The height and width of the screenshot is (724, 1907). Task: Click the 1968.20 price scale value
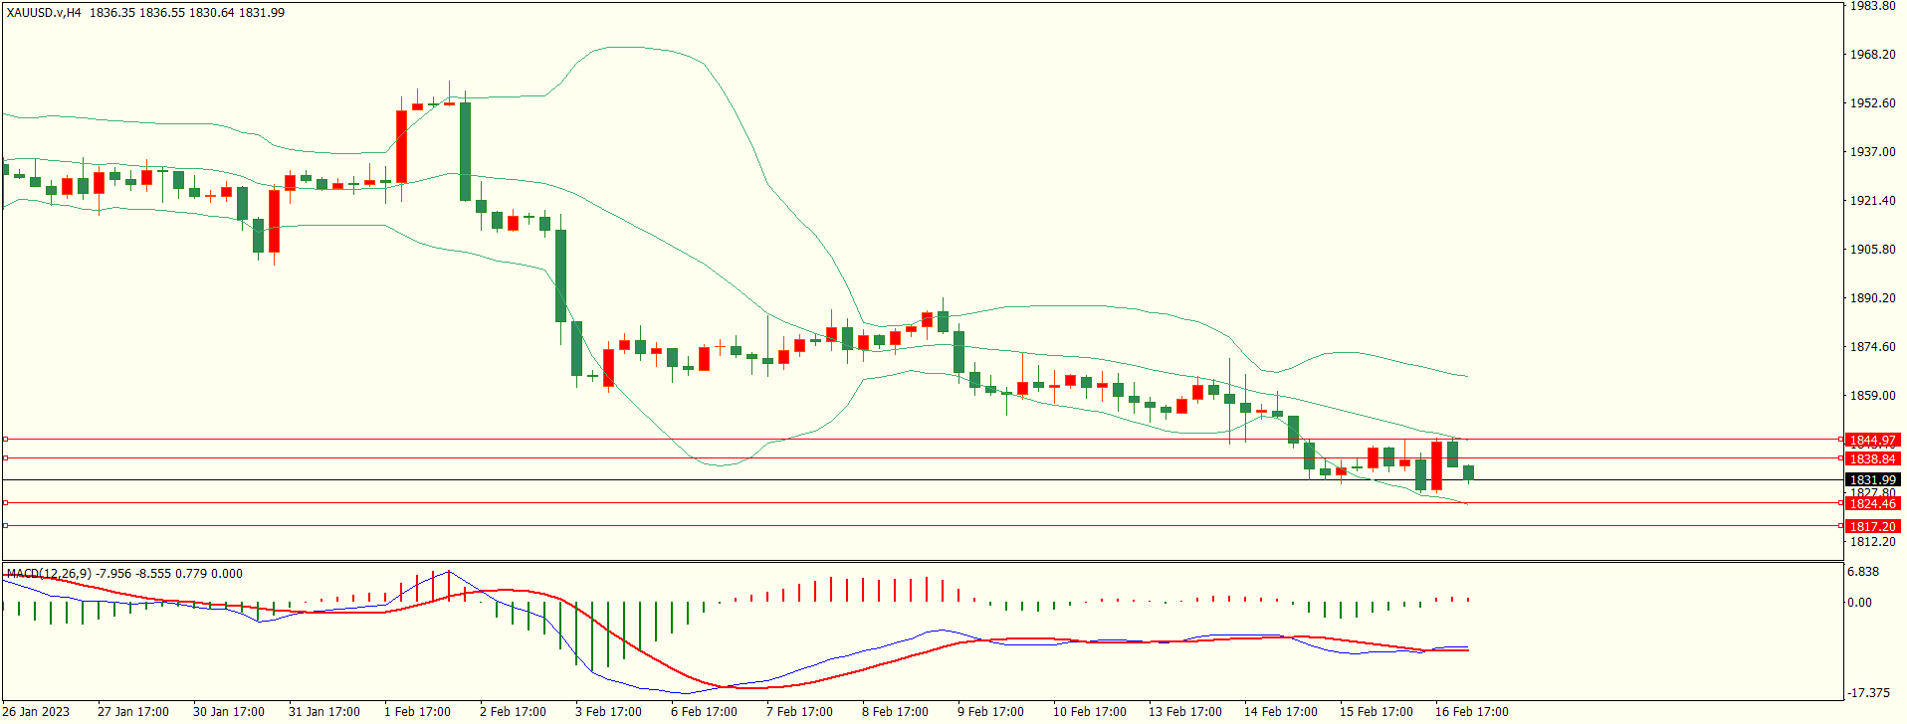[x=1872, y=55]
